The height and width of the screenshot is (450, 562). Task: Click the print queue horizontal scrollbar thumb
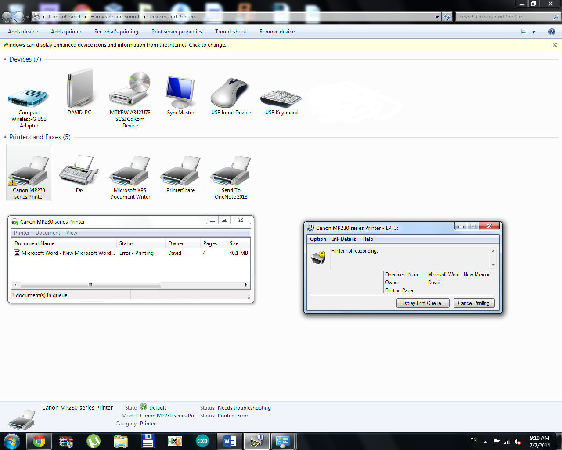point(90,285)
